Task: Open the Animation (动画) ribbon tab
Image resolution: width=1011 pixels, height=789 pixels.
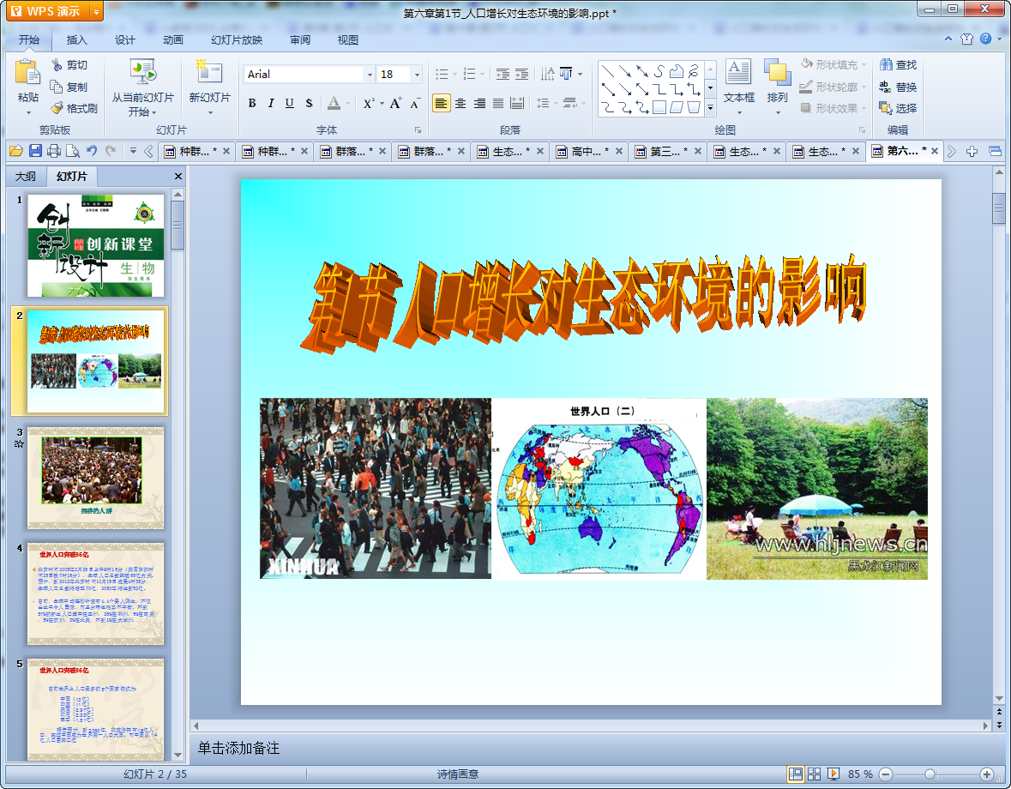Action: point(173,40)
